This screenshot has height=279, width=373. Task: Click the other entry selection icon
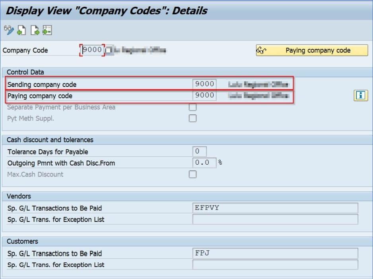tap(47, 30)
